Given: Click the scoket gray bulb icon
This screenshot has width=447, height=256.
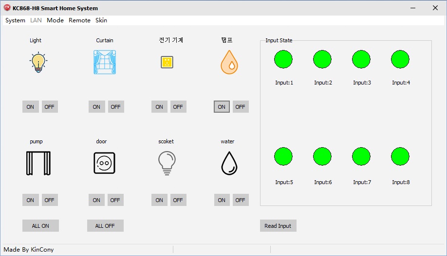Looking at the screenshot, I should point(167,163).
